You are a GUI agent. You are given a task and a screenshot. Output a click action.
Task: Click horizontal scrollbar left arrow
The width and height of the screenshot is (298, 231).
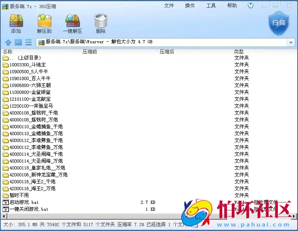coord(4,216)
